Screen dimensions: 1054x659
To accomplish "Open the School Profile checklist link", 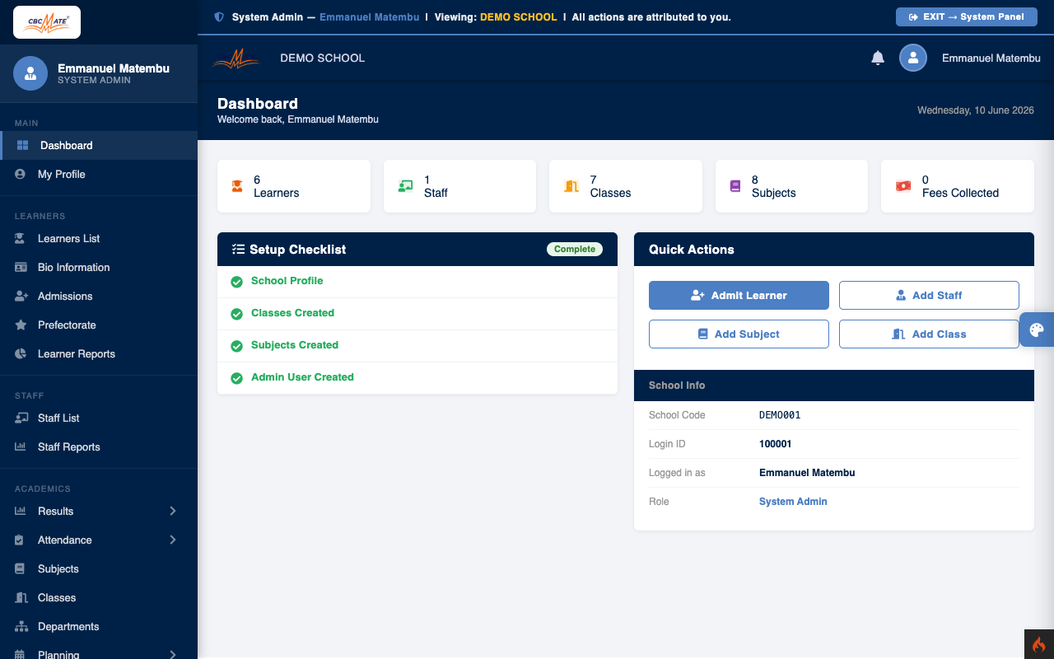I will [x=287, y=281].
